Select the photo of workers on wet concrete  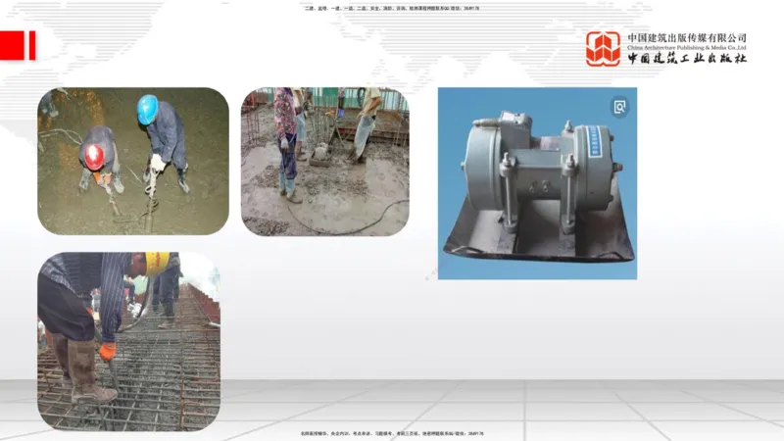click(324, 162)
